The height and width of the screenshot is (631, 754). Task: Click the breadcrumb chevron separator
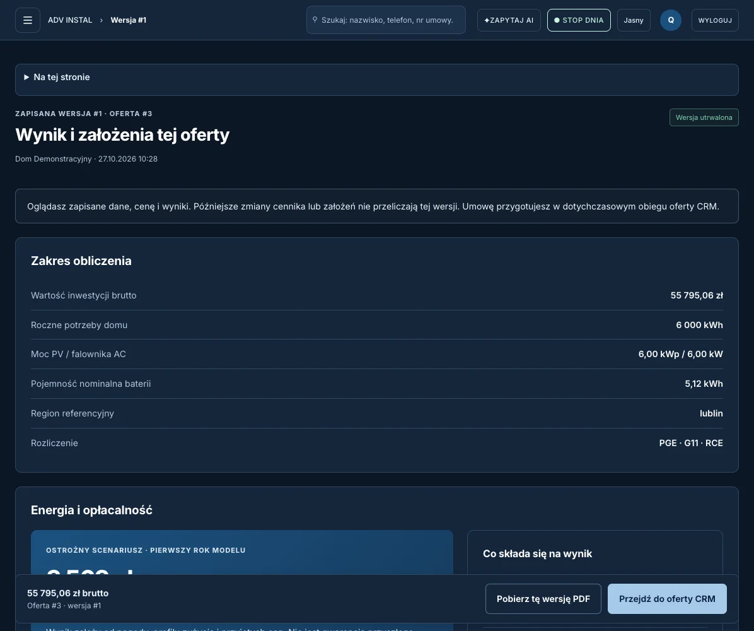(101, 20)
